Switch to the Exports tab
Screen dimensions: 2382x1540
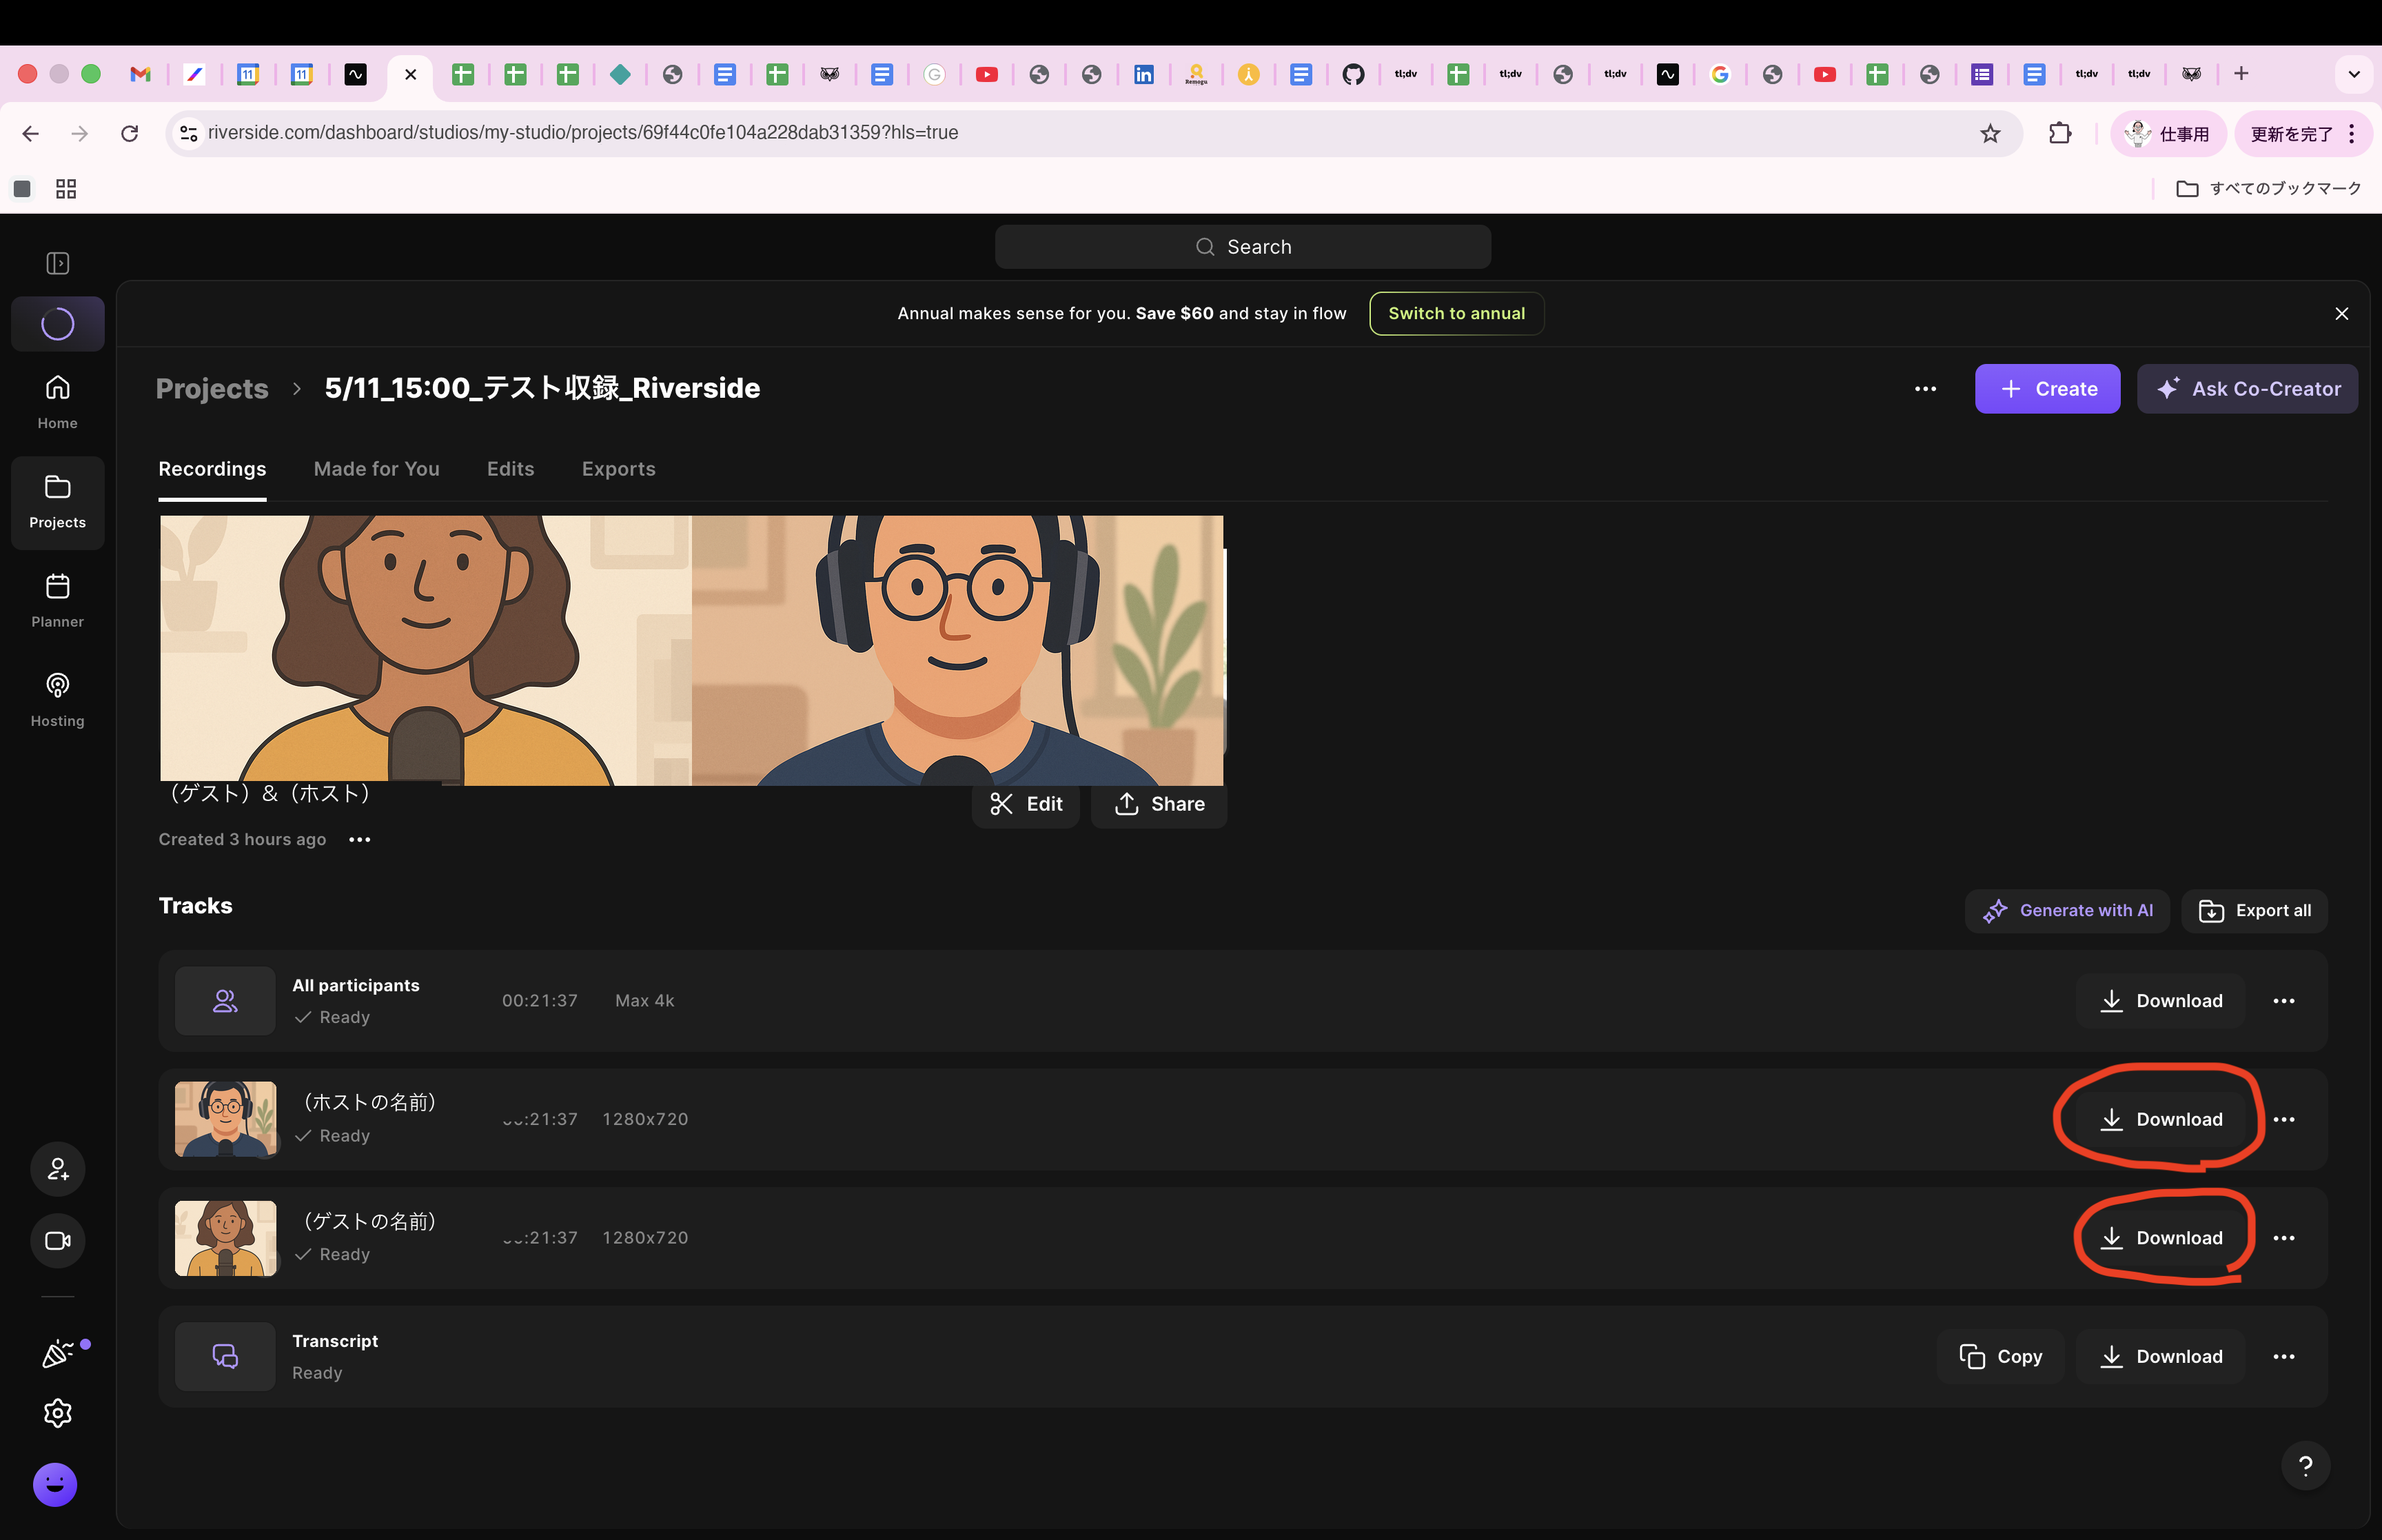click(x=619, y=469)
